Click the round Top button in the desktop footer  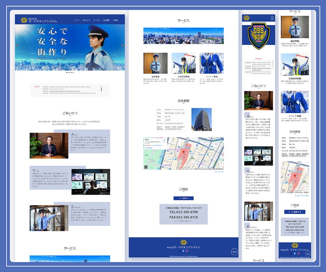click(x=234, y=252)
